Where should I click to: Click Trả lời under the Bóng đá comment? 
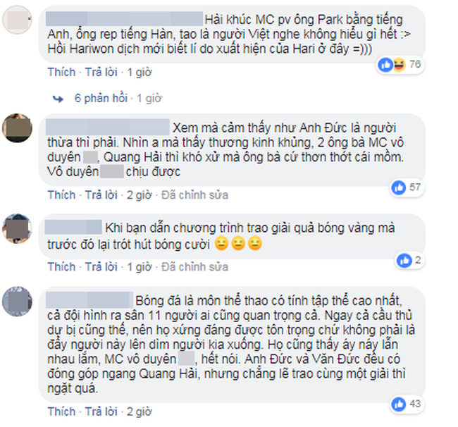tap(101, 411)
